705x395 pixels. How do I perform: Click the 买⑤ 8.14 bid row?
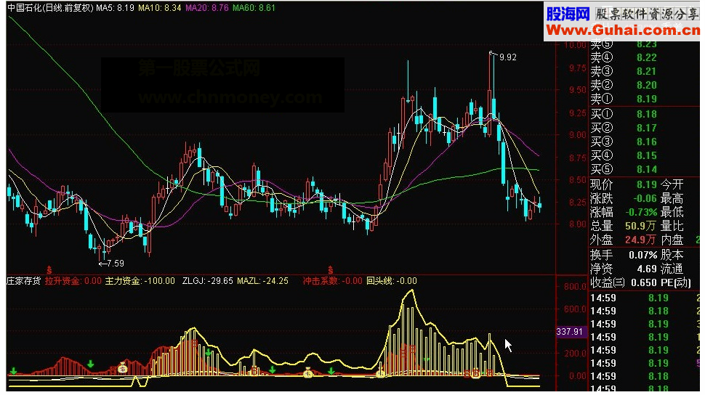click(624, 169)
